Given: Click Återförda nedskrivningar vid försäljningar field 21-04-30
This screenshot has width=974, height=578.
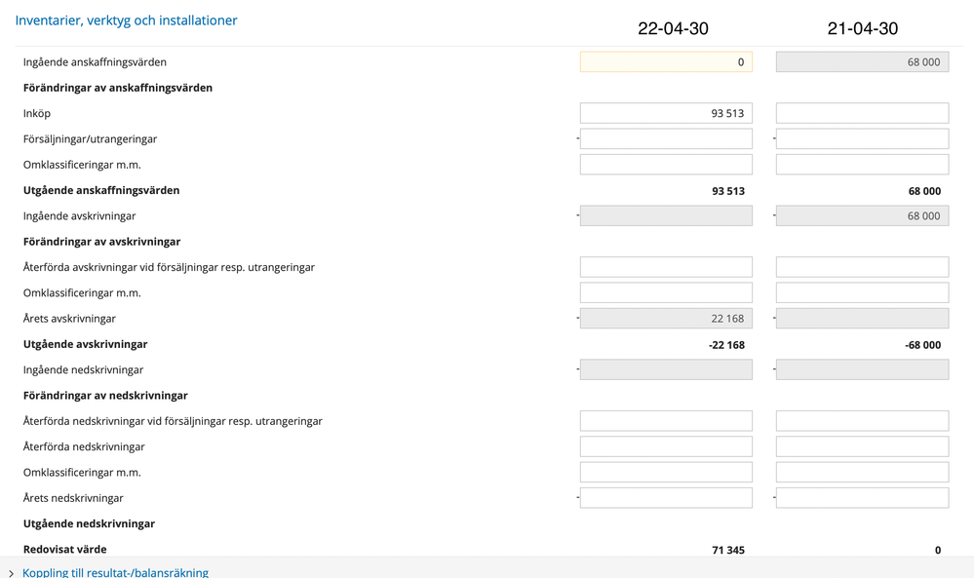Looking at the screenshot, I should point(862,421).
